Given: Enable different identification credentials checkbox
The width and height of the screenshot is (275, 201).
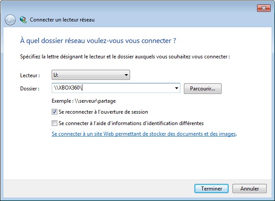Looking at the screenshot, I should tap(54, 123).
